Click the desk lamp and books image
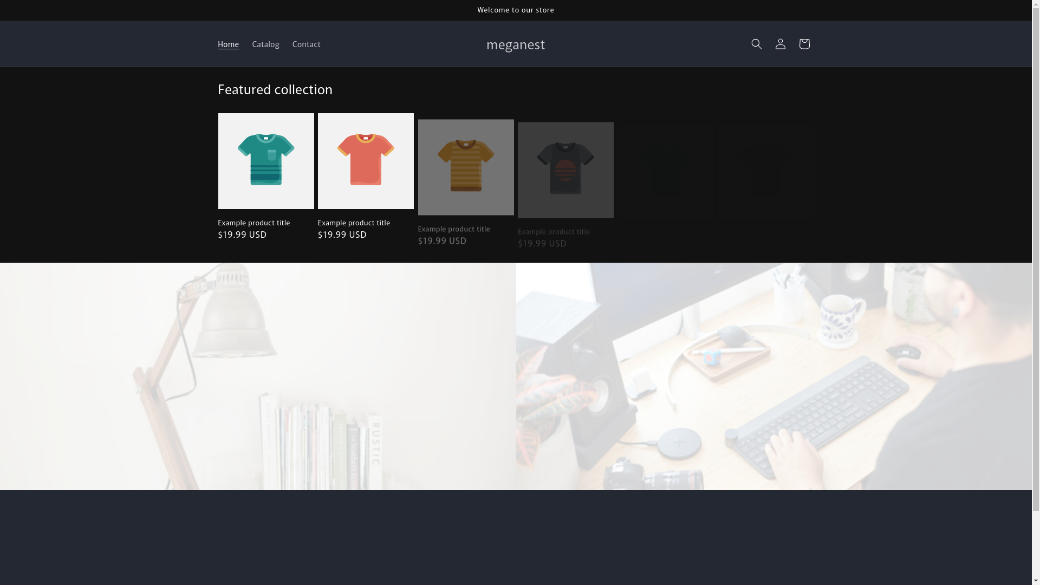1040x585 pixels. [258, 376]
